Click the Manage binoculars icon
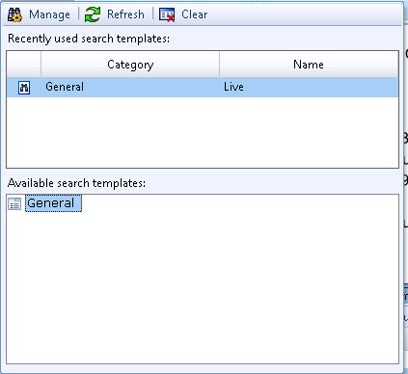Viewport: 408px width, 374px height. pos(14,14)
